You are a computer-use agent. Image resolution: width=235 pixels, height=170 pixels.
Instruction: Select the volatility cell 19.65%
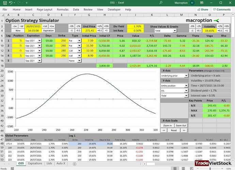click(209, 30)
